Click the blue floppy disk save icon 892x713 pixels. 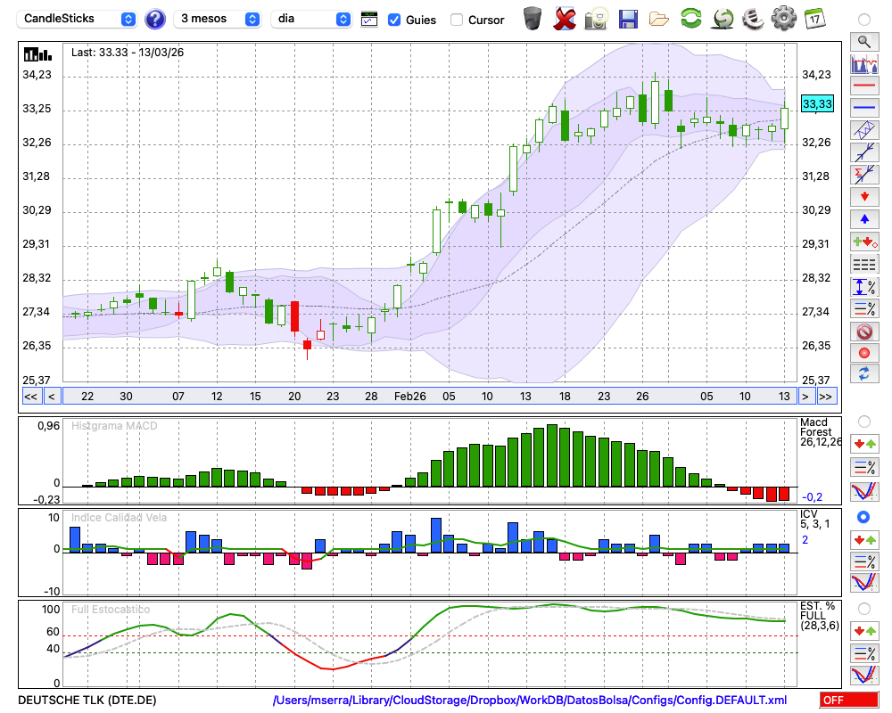pyautogui.click(x=628, y=18)
